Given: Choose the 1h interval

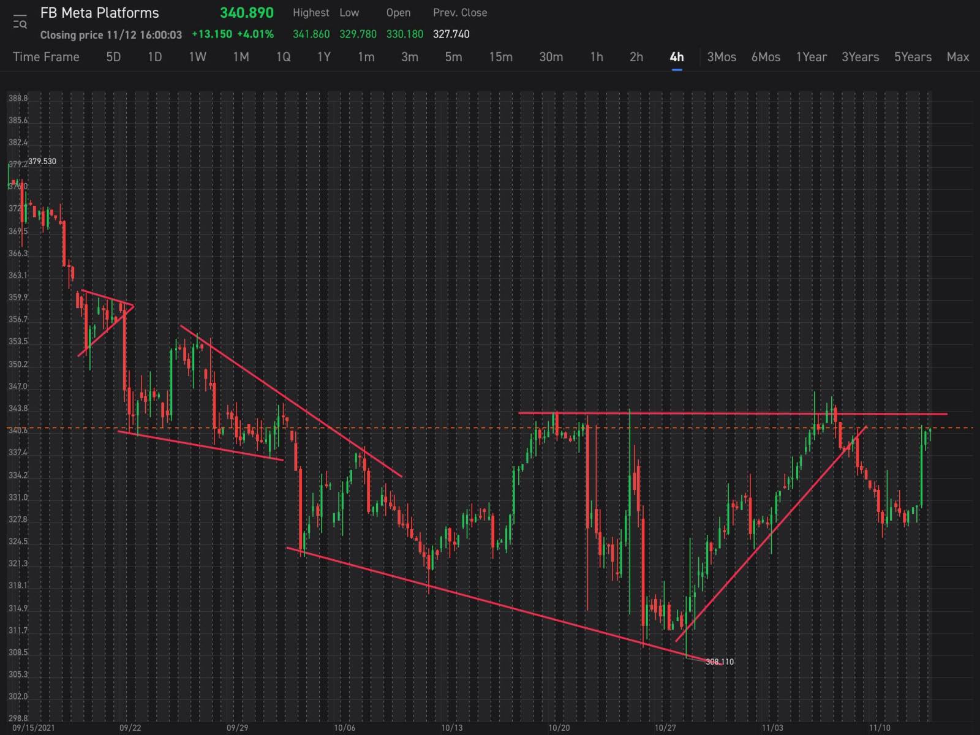Looking at the screenshot, I should point(597,57).
